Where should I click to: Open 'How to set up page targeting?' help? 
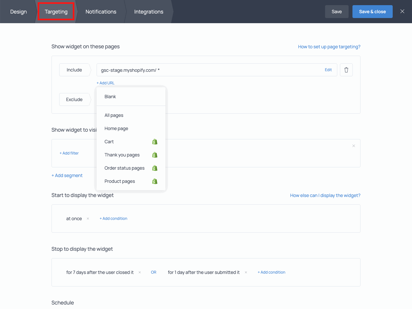click(329, 46)
